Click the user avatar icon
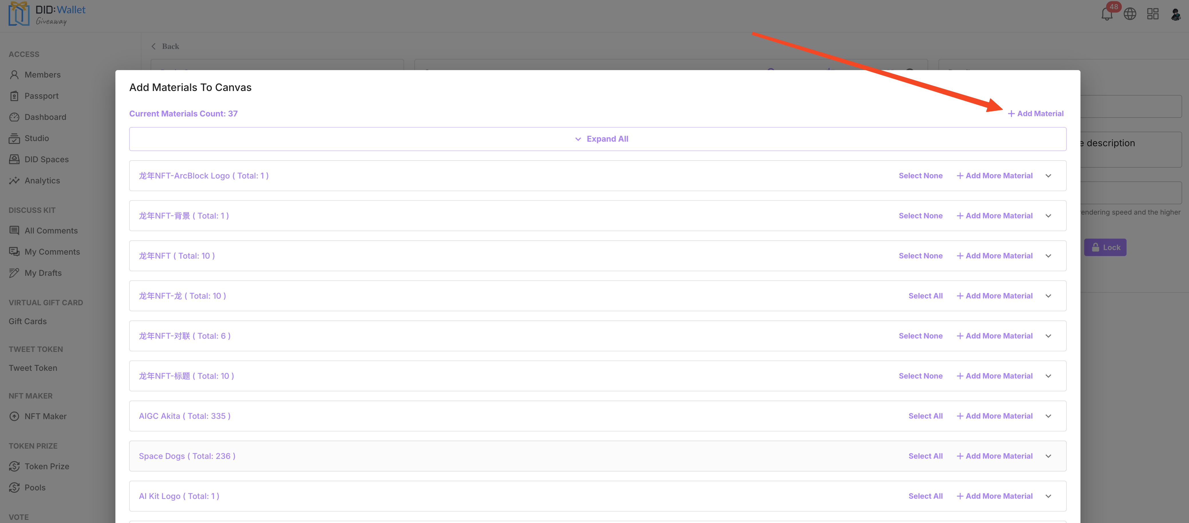The image size is (1189, 523). (1175, 14)
